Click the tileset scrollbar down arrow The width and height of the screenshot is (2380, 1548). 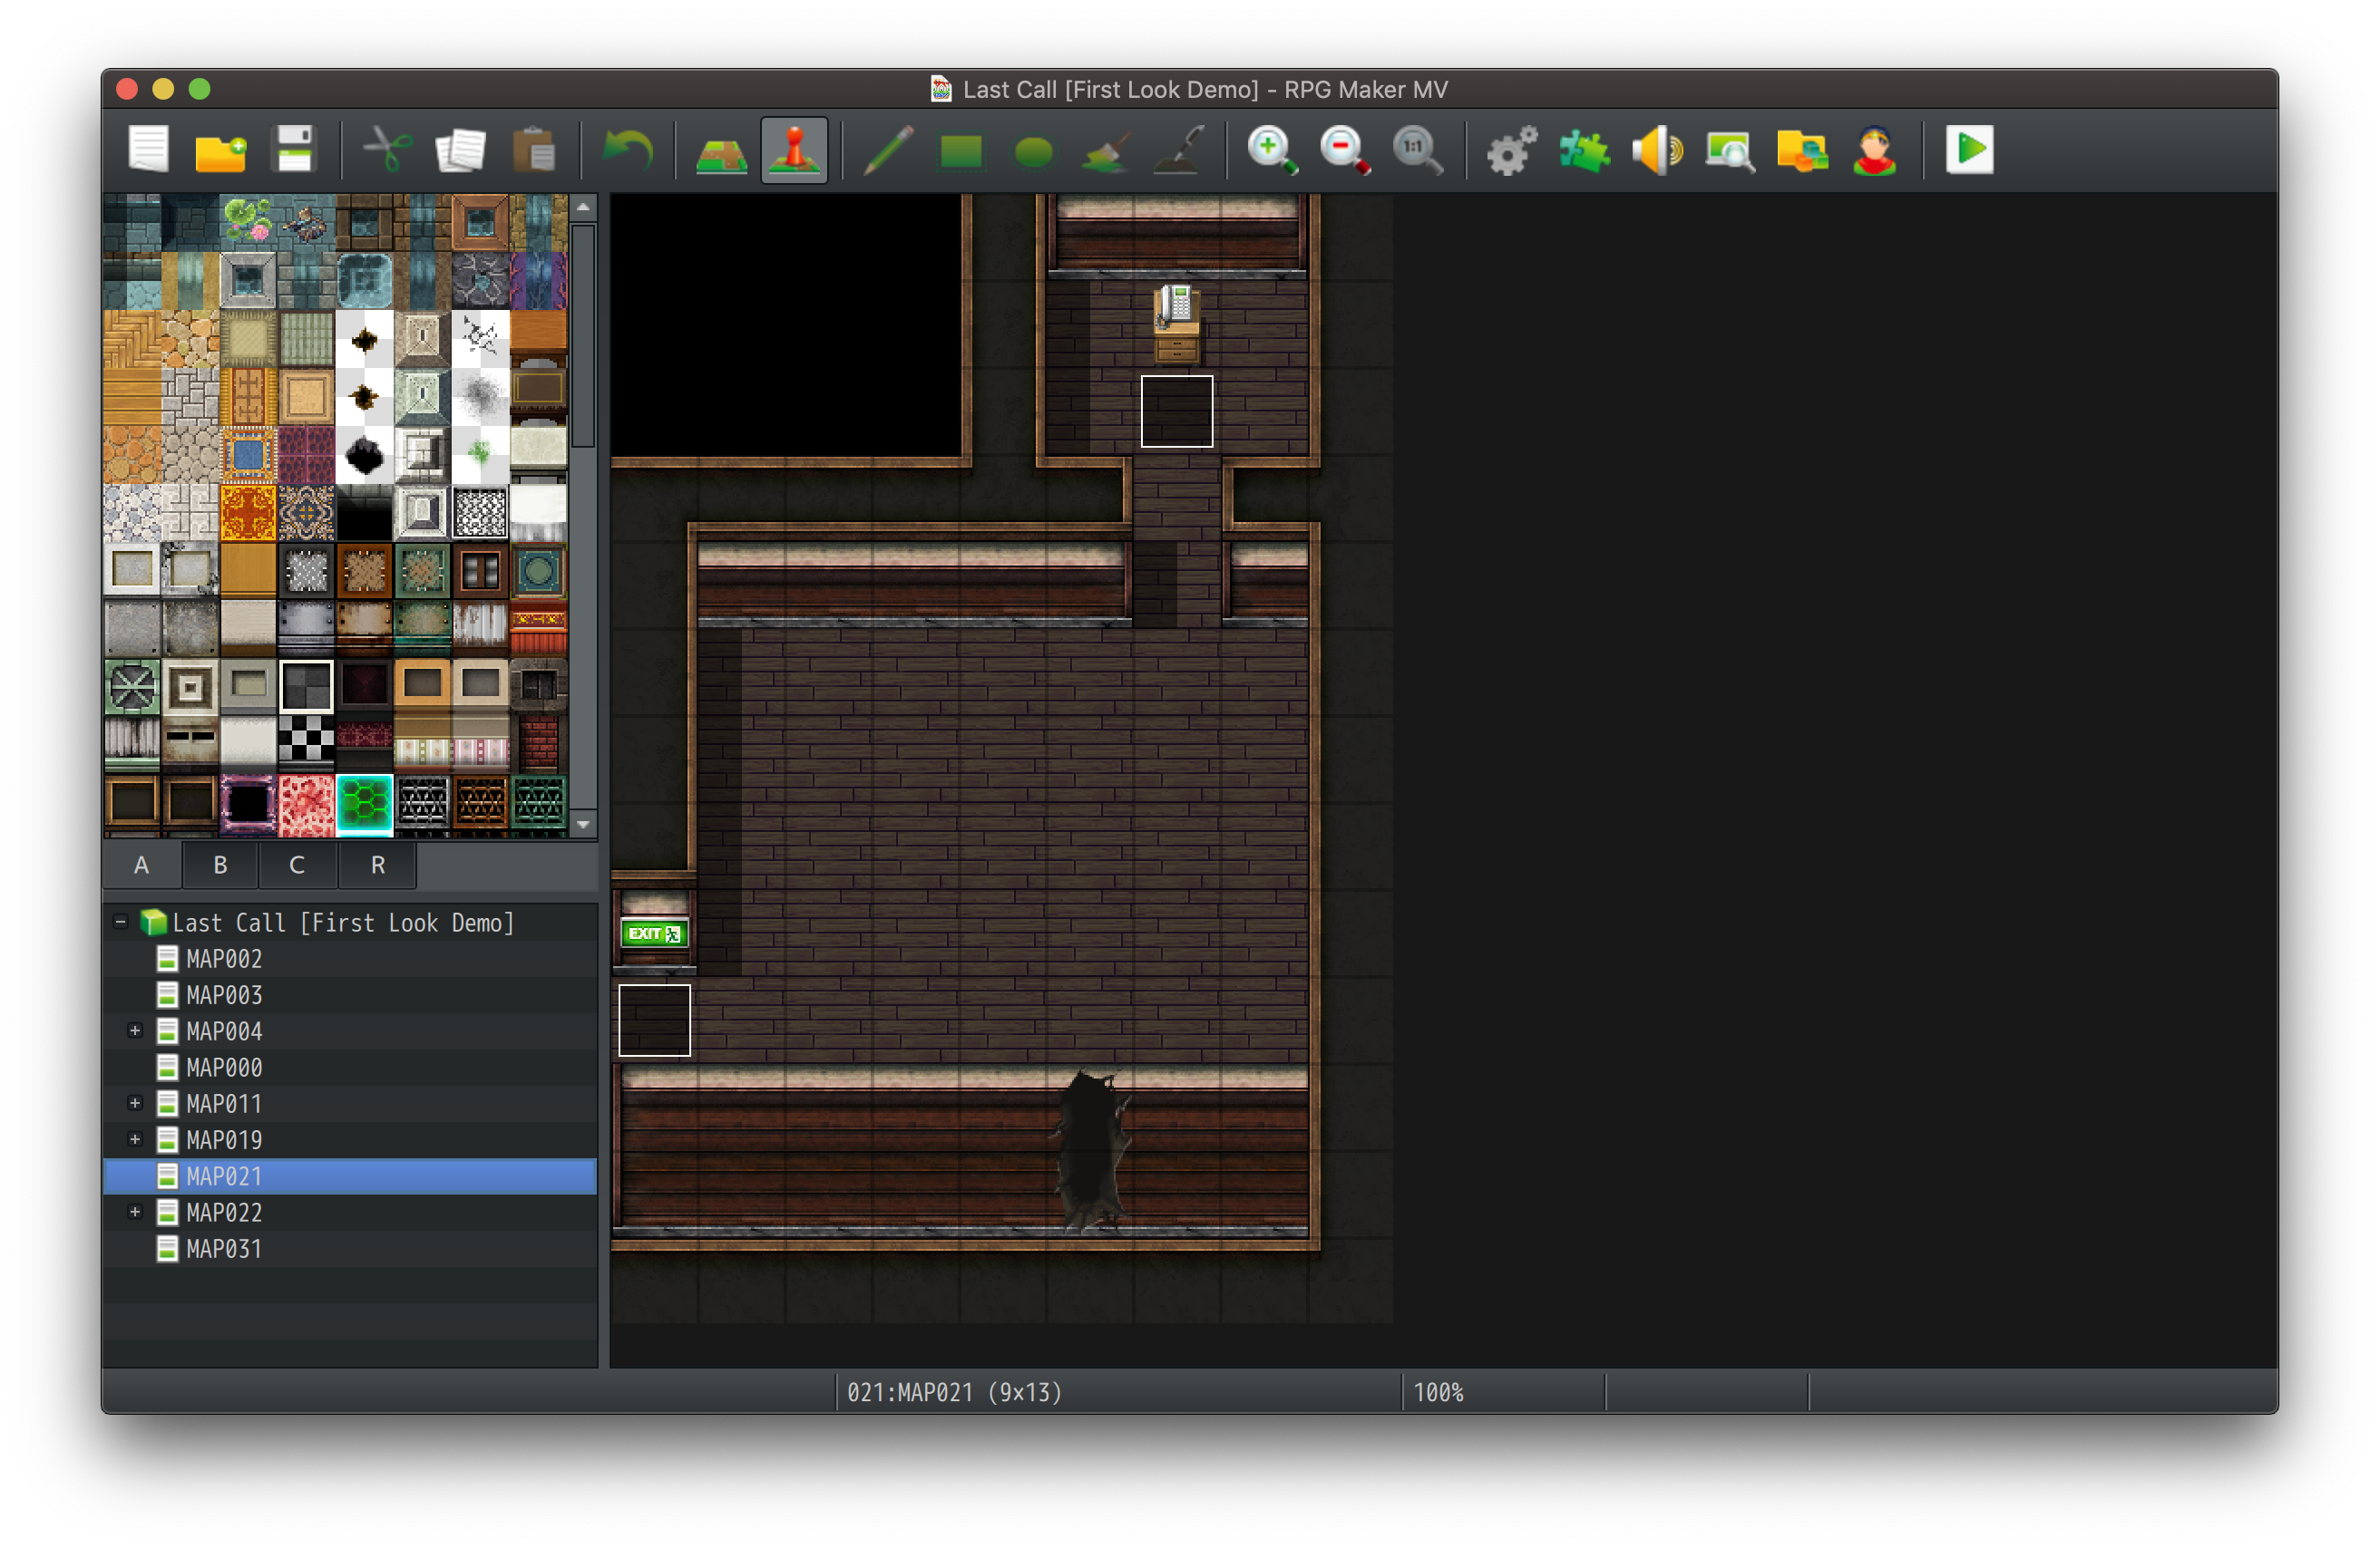pos(584,825)
